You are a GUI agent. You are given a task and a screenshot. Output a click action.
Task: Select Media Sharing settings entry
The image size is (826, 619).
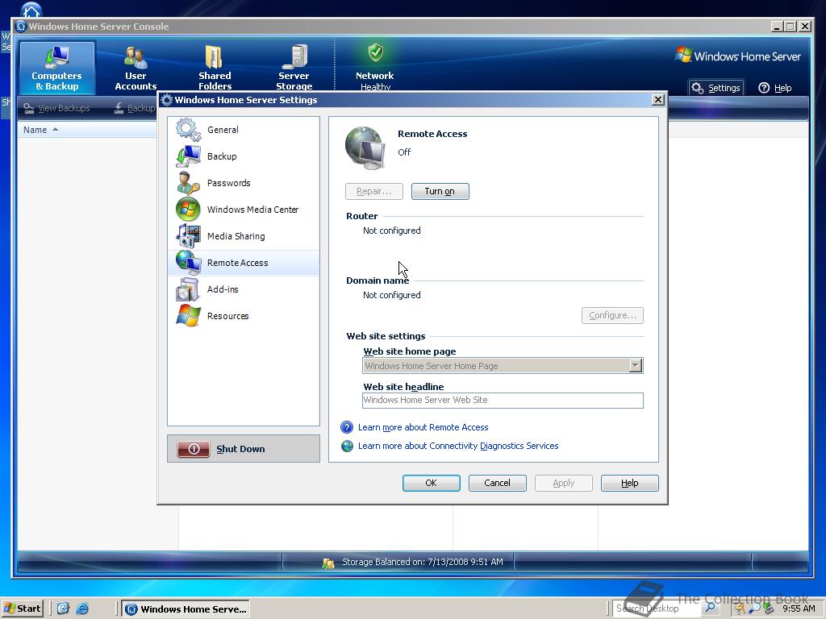[x=244, y=236]
